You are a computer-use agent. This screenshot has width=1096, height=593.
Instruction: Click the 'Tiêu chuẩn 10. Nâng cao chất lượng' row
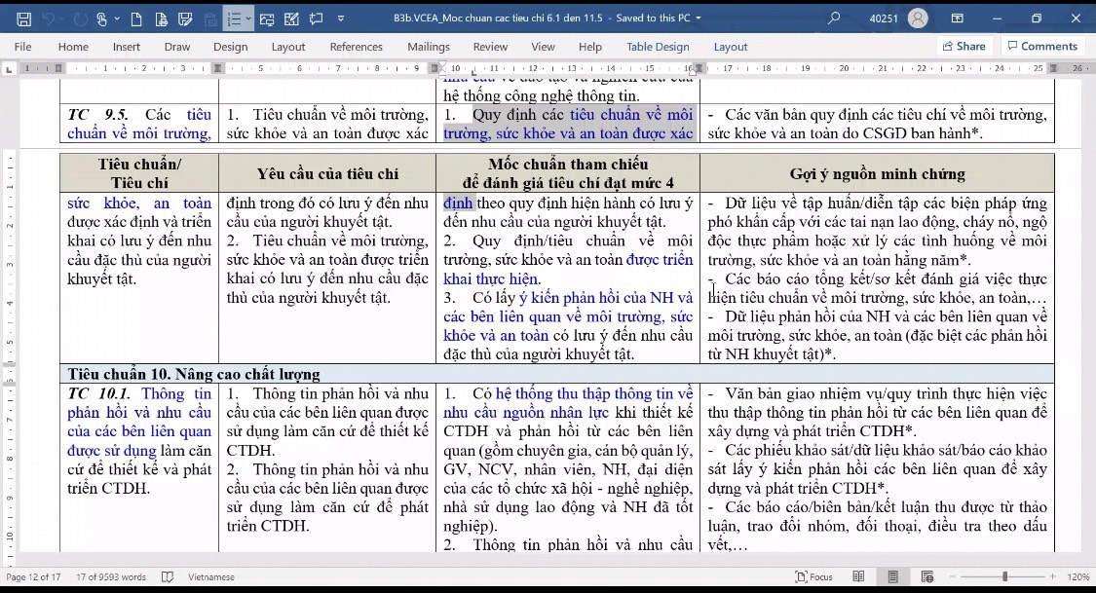point(557,374)
